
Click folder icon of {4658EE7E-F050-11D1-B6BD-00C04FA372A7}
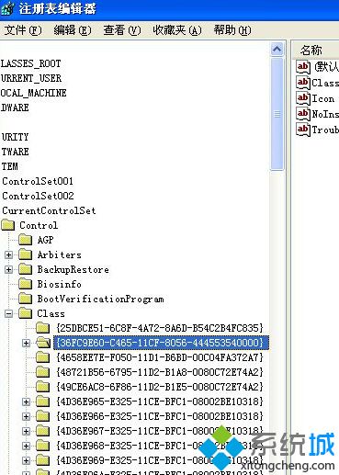[x=42, y=357]
